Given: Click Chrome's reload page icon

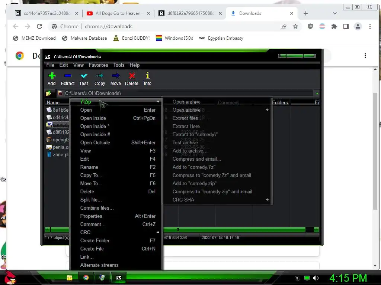Looking at the screenshot, I should (x=39, y=26).
